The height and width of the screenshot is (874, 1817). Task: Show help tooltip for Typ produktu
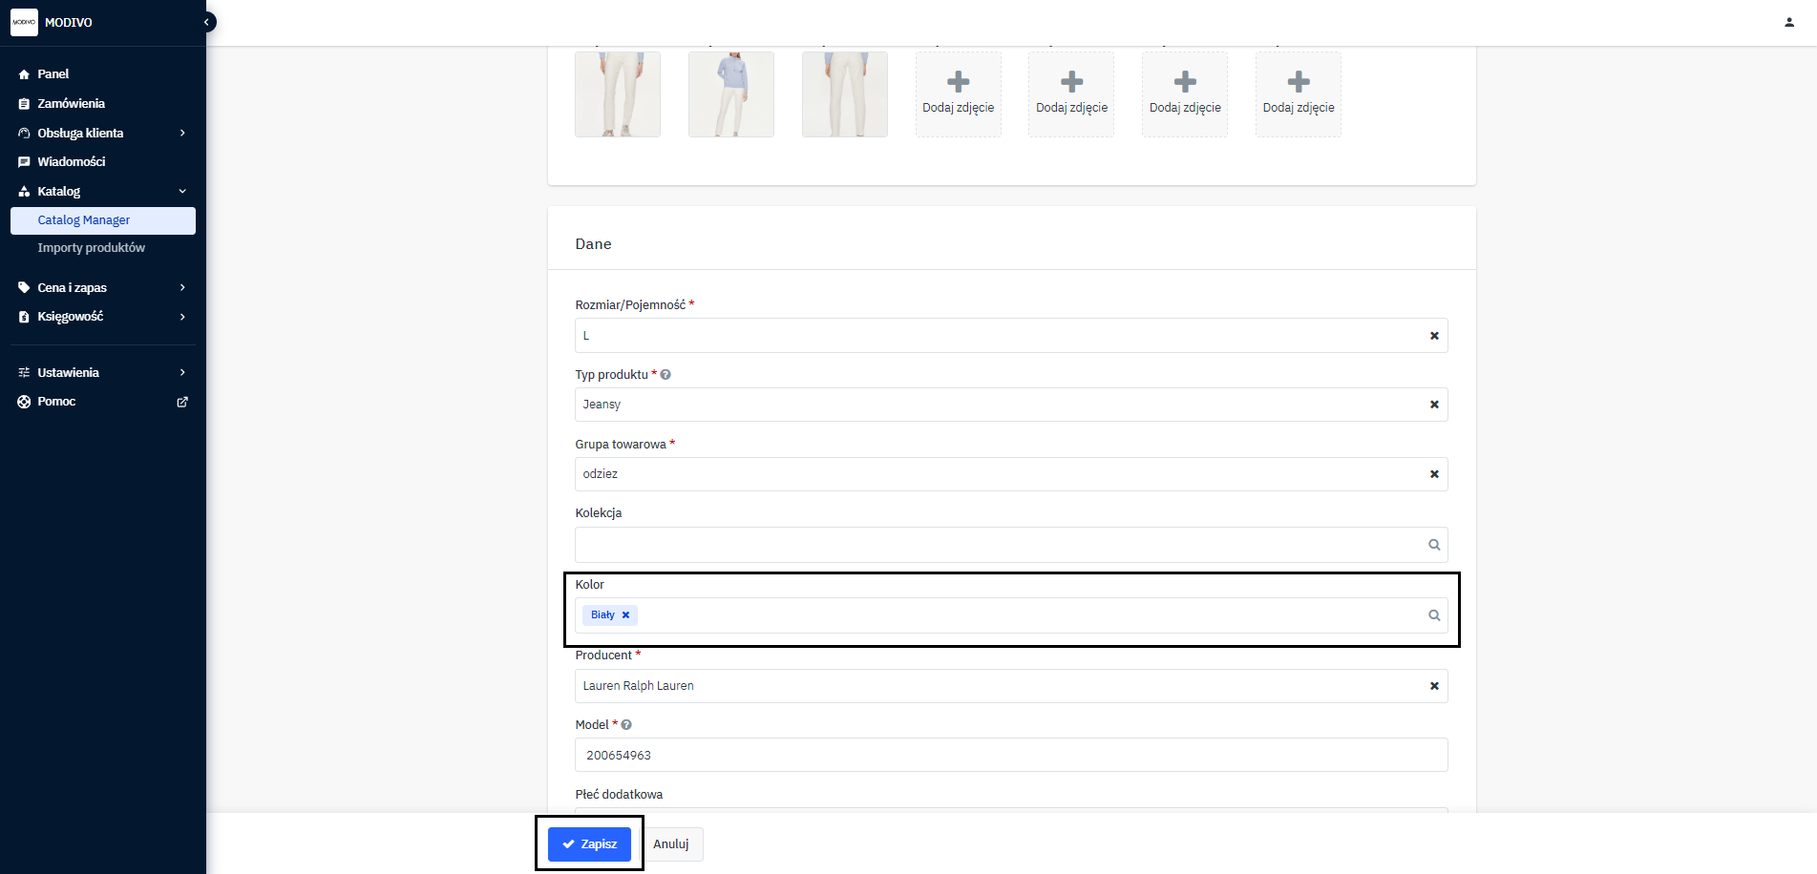[x=666, y=375]
